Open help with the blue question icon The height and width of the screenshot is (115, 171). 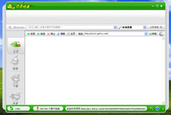tap(157, 109)
